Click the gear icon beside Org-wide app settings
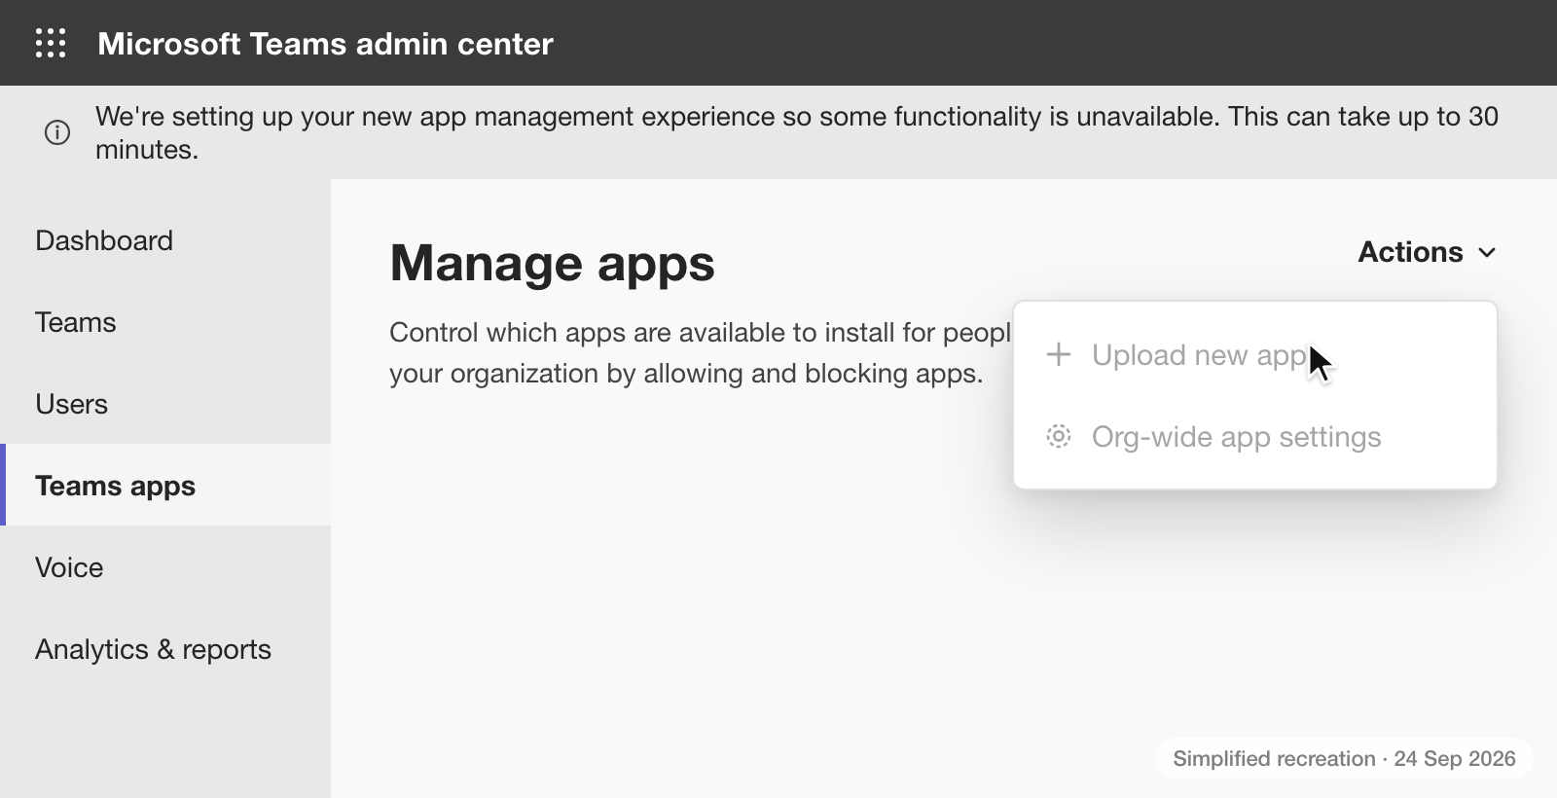This screenshot has height=798, width=1557. (x=1059, y=436)
